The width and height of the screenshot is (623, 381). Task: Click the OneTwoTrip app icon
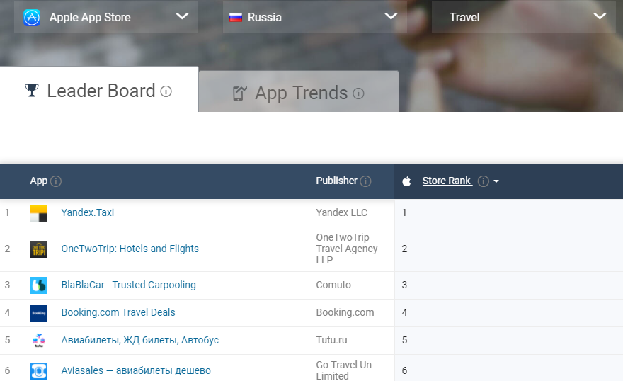point(39,249)
